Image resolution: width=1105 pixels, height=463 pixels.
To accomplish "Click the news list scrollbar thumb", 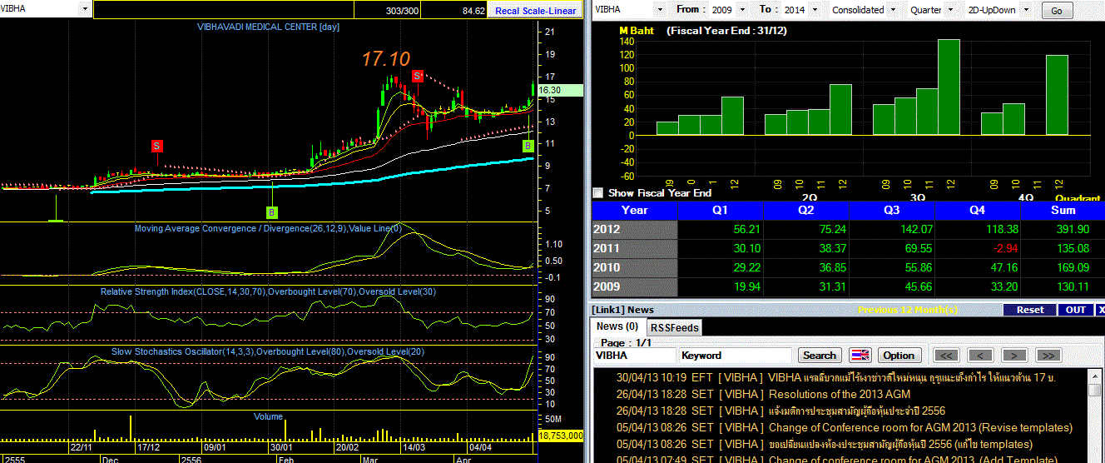I will click(1093, 389).
